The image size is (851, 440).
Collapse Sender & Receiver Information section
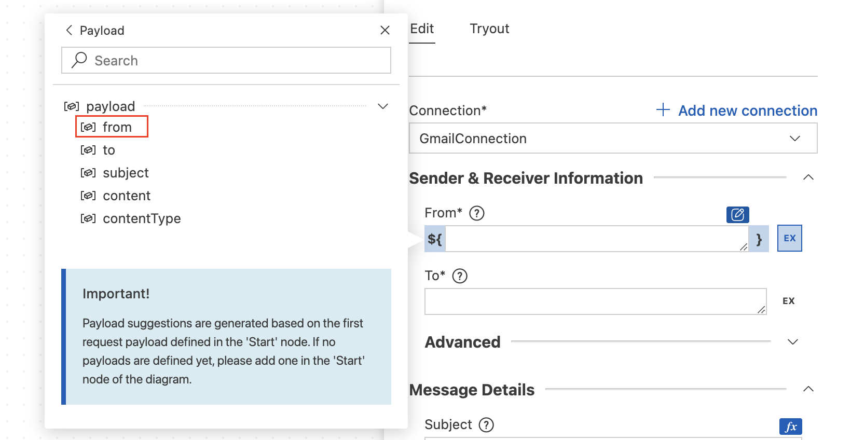(808, 177)
